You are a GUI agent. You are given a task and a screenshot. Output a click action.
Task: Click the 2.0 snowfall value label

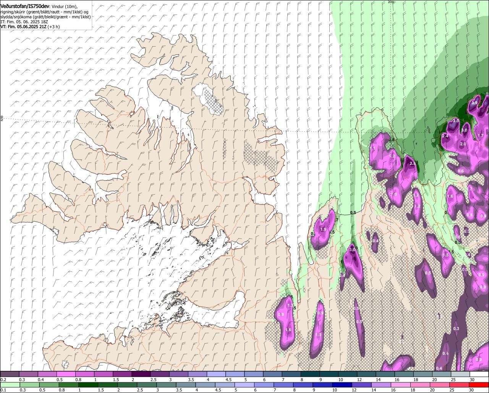pos(463,144)
